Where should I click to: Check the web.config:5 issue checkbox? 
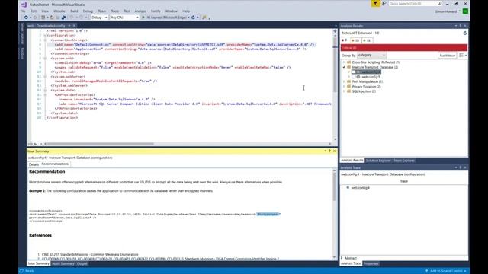click(x=354, y=77)
